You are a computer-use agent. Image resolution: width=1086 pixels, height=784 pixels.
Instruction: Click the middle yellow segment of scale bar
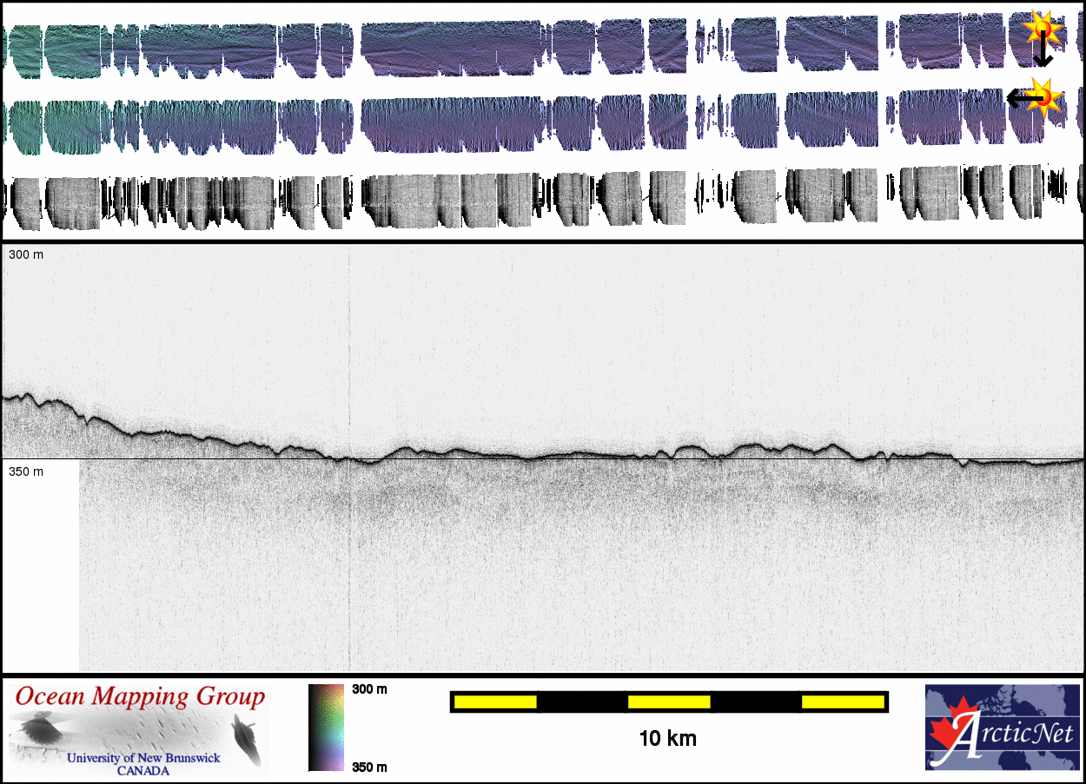click(668, 702)
